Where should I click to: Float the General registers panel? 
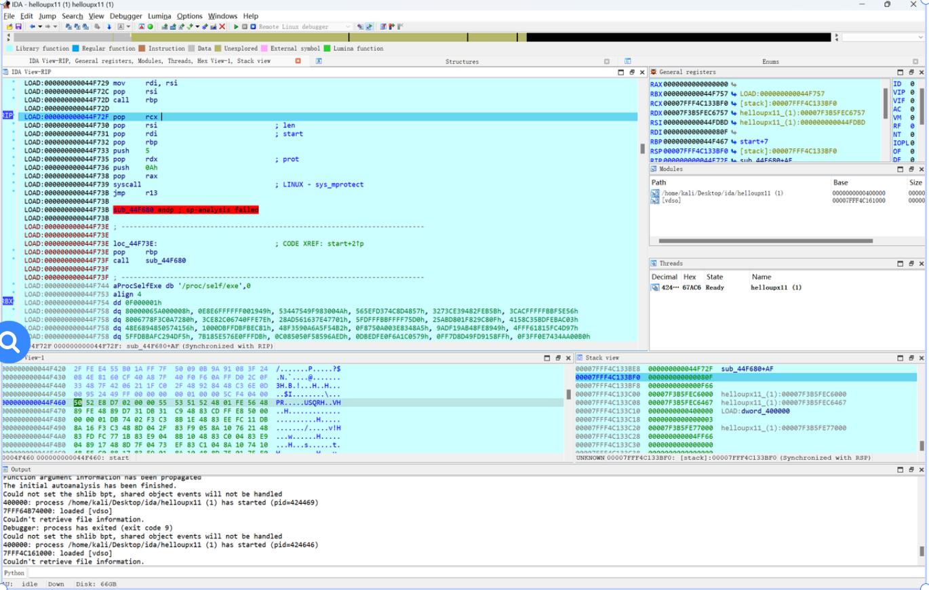pyautogui.click(x=911, y=72)
